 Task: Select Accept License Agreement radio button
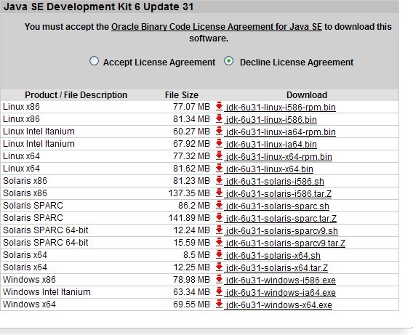[94, 61]
